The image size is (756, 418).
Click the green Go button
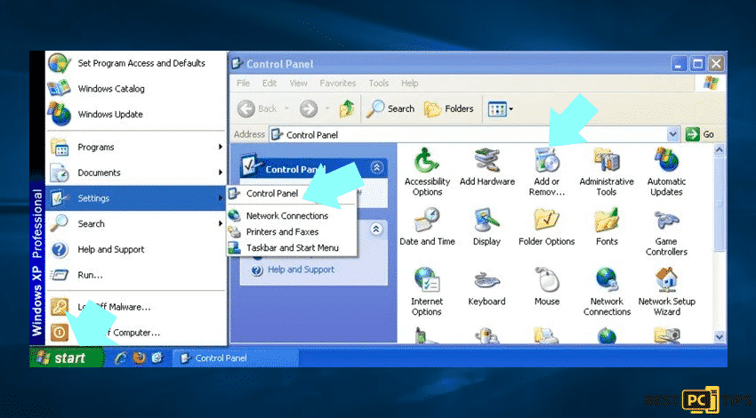[700, 134]
